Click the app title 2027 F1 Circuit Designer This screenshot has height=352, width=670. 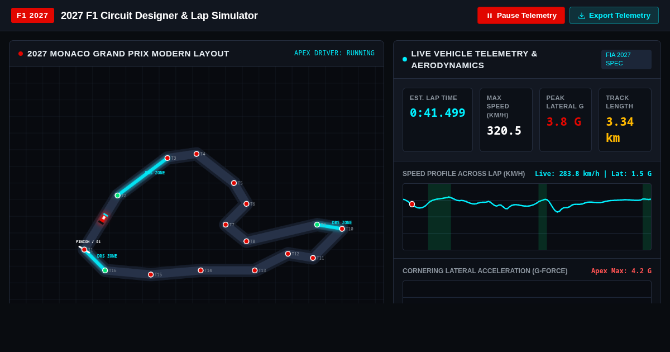point(159,16)
